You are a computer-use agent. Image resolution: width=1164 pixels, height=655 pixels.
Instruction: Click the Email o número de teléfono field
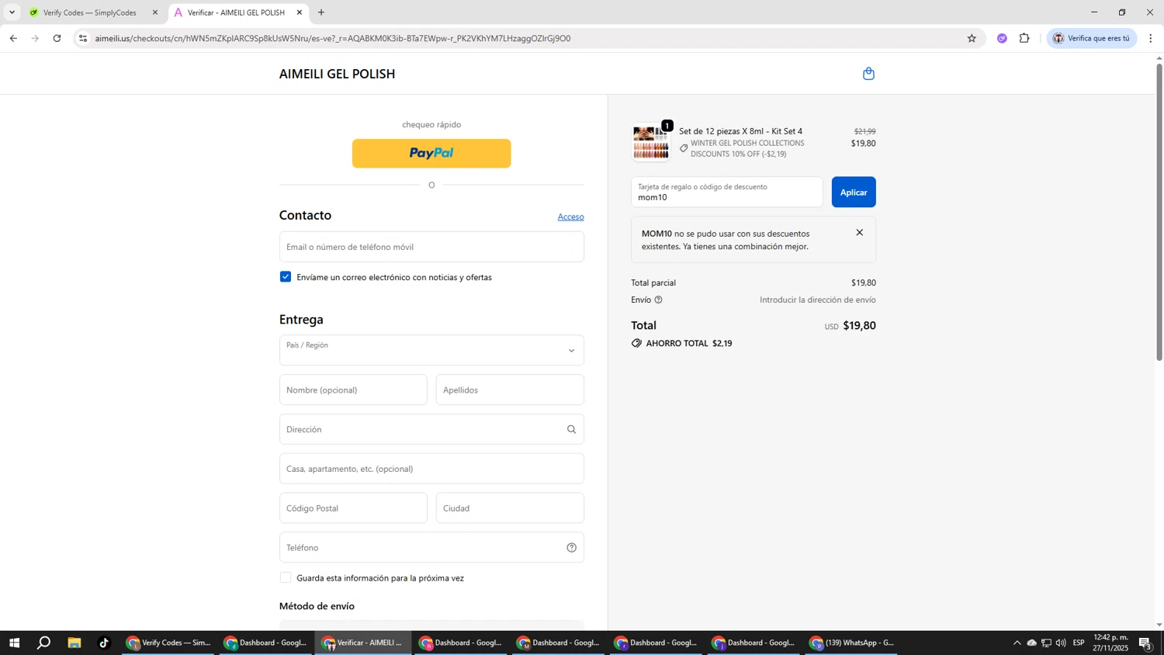pyautogui.click(x=431, y=247)
